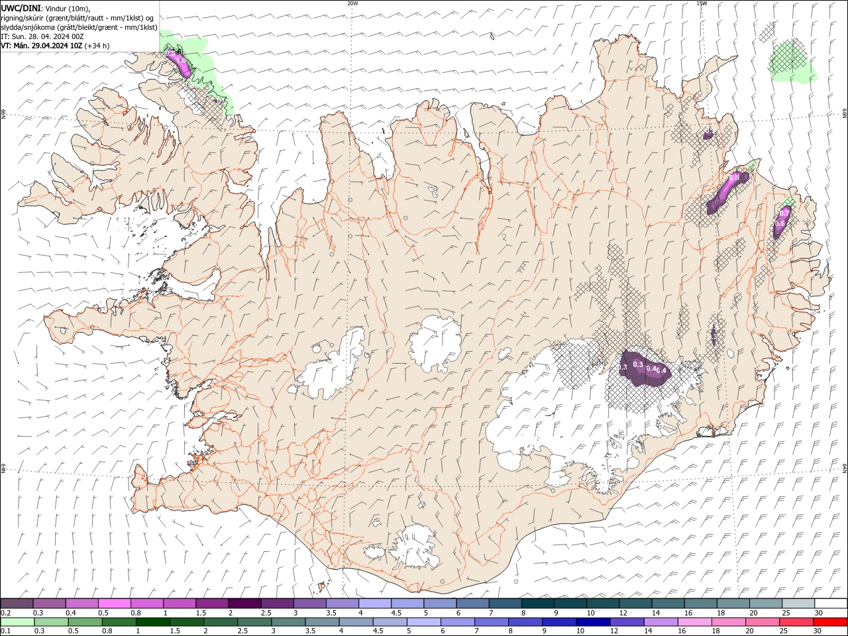Click the top-row swatch between 0.4 and 0.5
Viewport: 848px width, 636px height.
[x=81, y=604]
